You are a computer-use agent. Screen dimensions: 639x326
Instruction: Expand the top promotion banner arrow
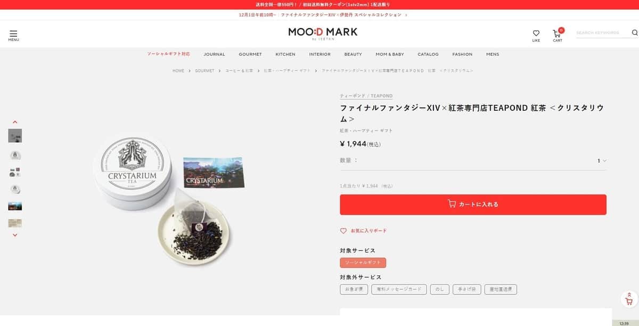[x=406, y=15]
